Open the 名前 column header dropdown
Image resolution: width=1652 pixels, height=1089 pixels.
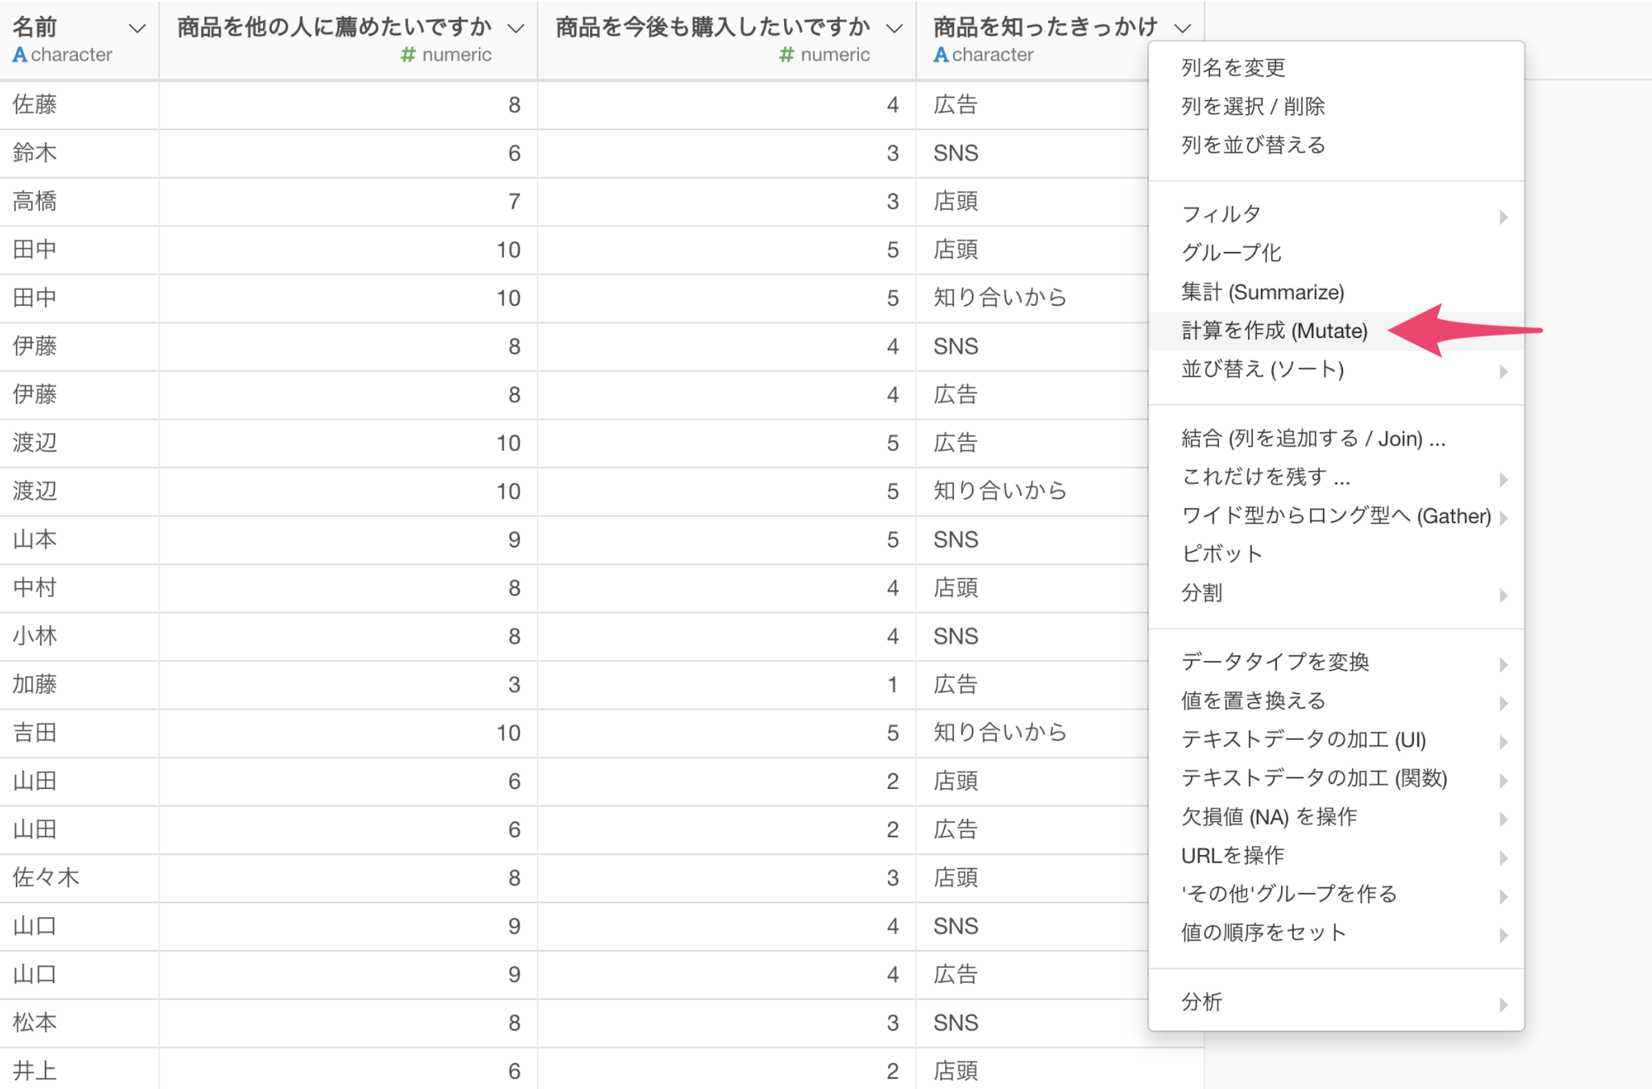click(x=138, y=28)
